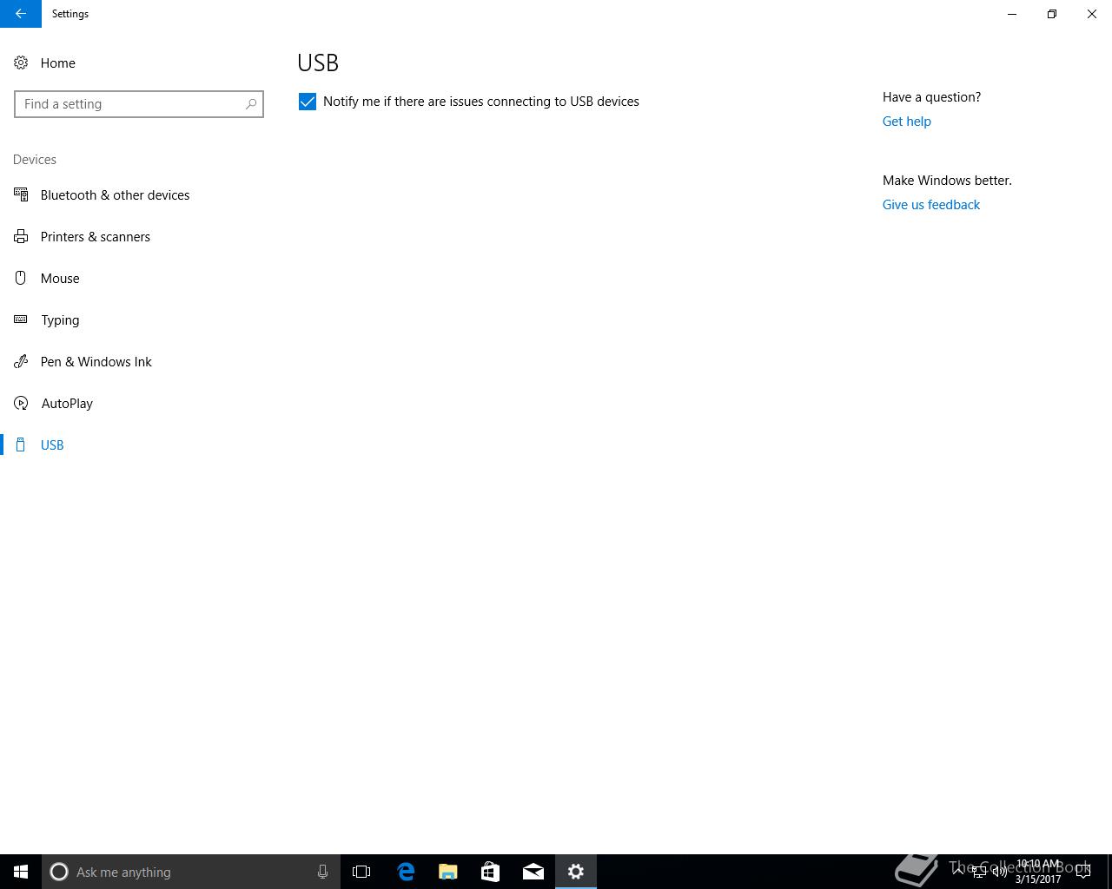Launch Microsoft Edge from taskbar

pos(406,872)
